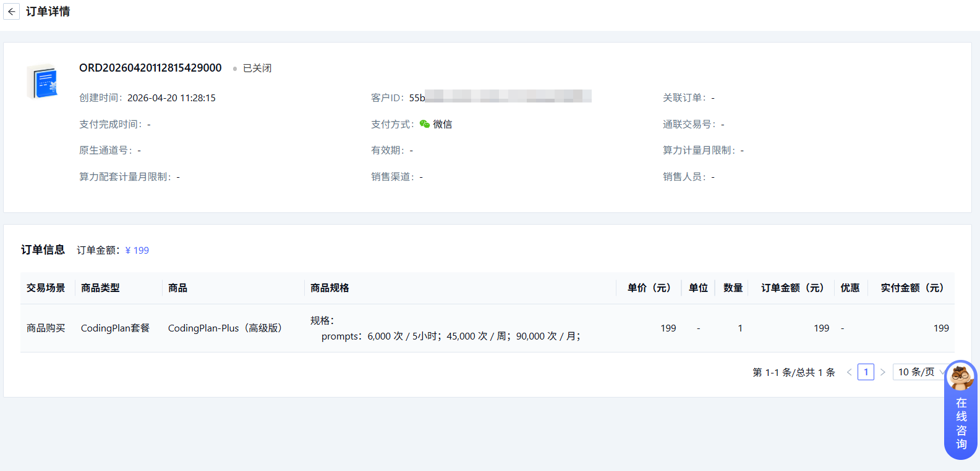Click the 算力配套计量月限制 field label
Screen dimensions: 980x471
[x=126, y=177]
